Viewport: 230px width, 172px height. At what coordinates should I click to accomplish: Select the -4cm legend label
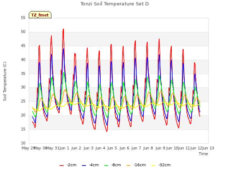pos(94,165)
